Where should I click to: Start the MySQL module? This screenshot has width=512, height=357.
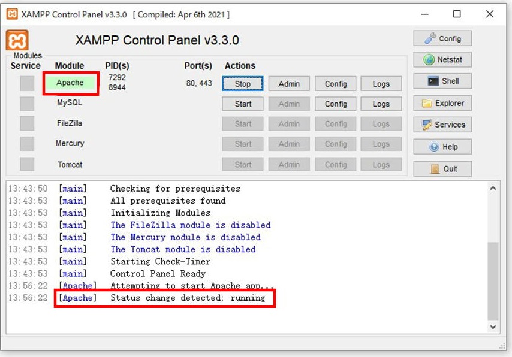[x=243, y=104]
